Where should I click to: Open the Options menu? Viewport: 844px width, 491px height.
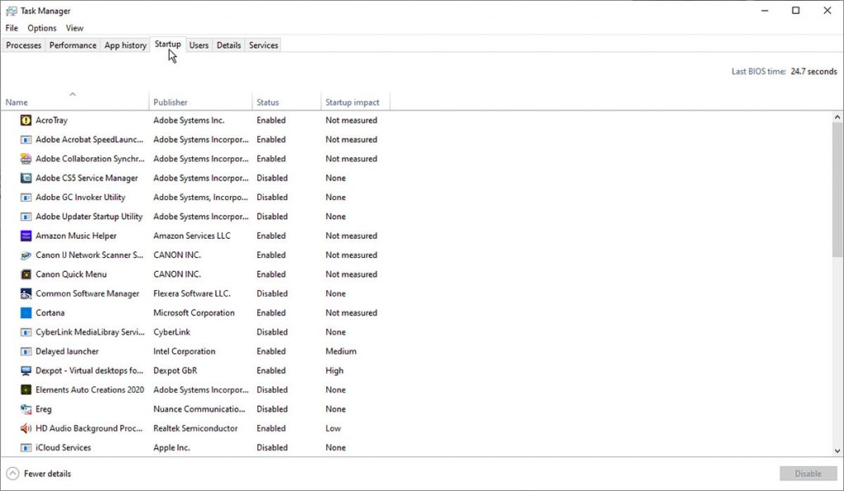coord(42,28)
